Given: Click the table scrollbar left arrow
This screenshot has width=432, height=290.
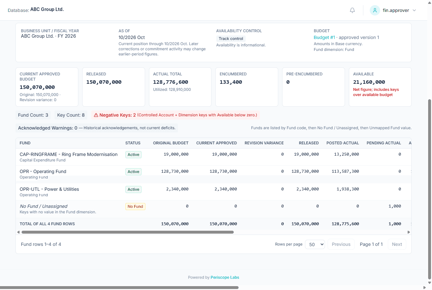Looking at the screenshot, I should pyautogui.click(x=18, y=232).
